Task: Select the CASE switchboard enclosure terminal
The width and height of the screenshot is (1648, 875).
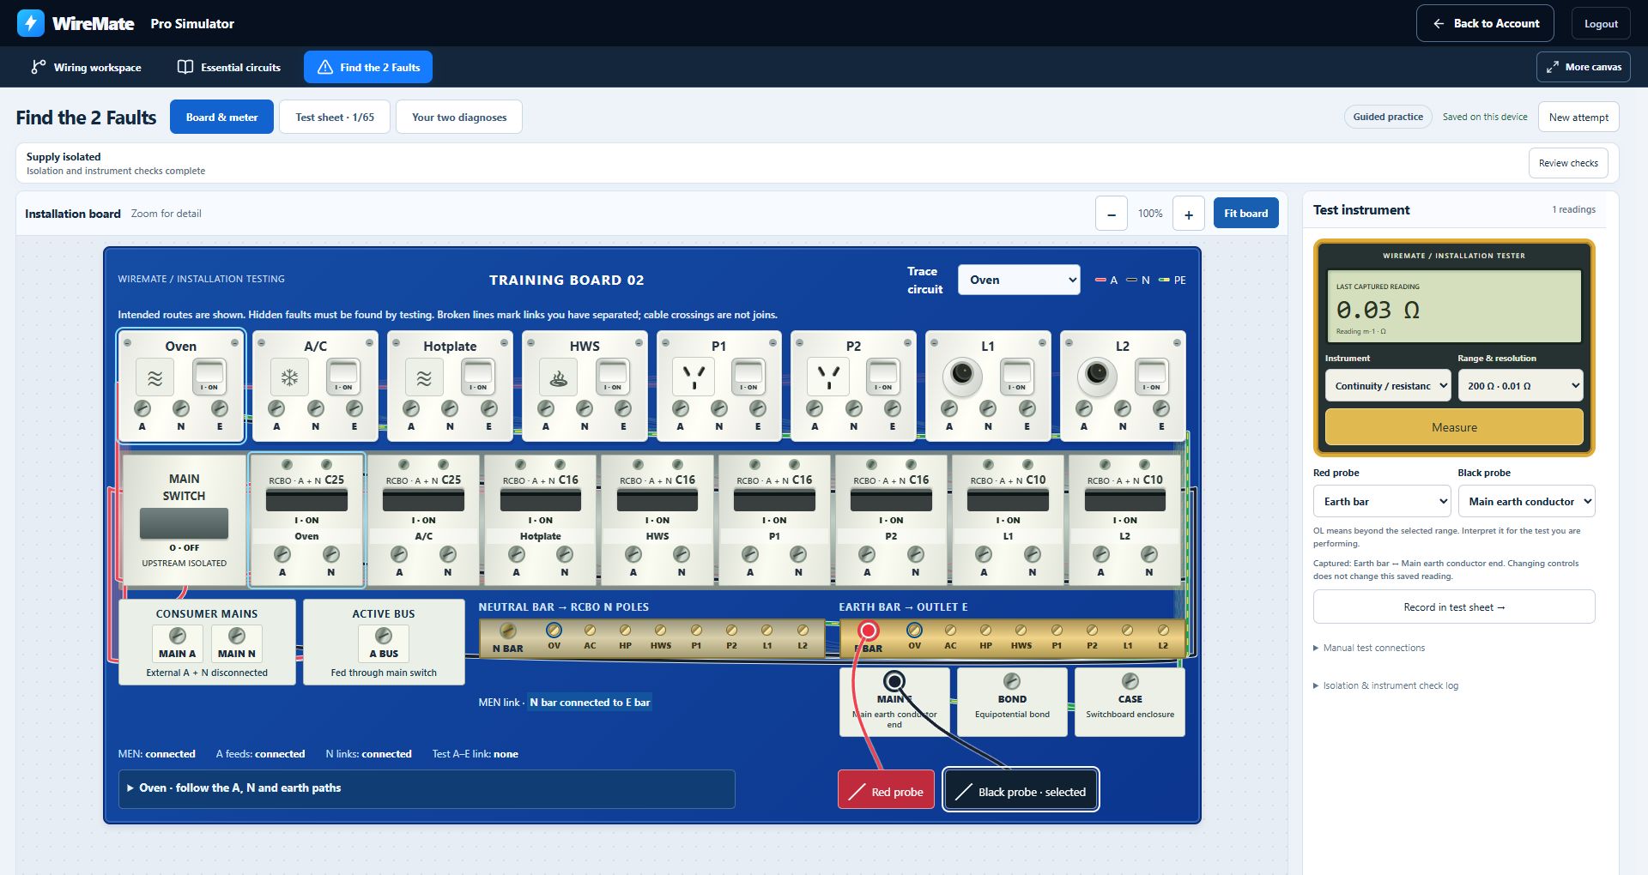Action: 1130,681
